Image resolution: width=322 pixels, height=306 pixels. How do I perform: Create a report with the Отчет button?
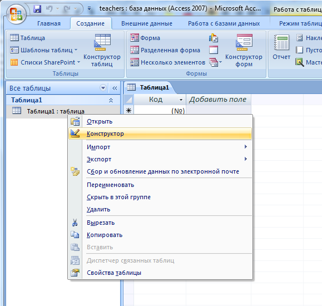[x=281, y=47]
